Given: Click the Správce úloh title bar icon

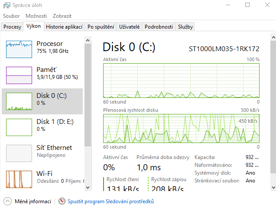Looking at the screenshot, I should [6, 5].
